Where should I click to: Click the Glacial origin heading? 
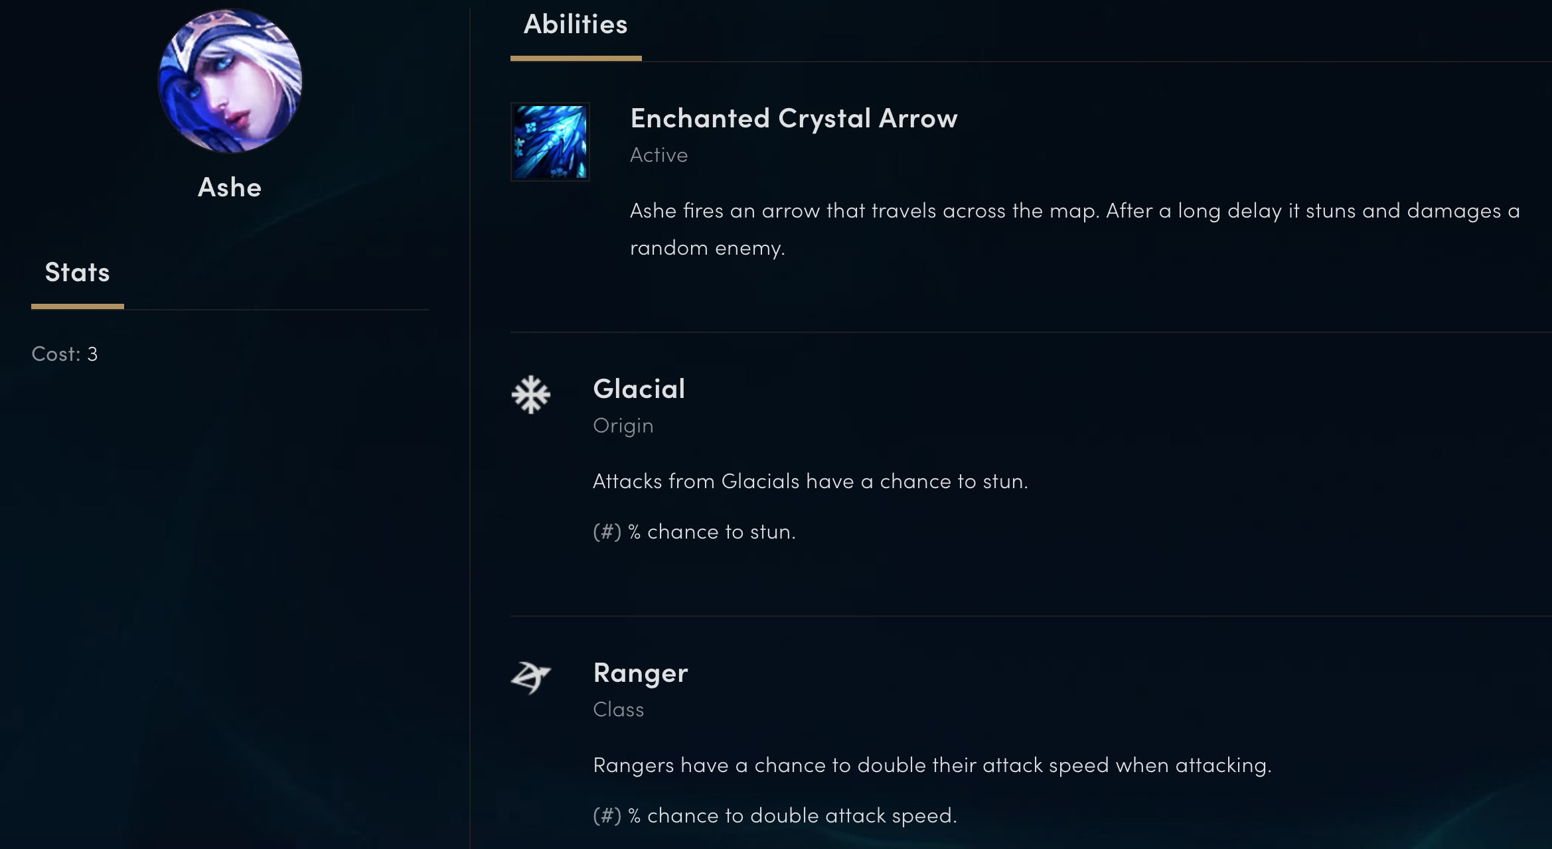coord(639,389)
